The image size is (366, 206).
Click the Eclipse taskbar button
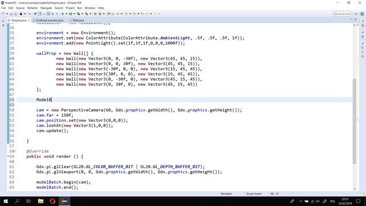(x=65, y=201)
